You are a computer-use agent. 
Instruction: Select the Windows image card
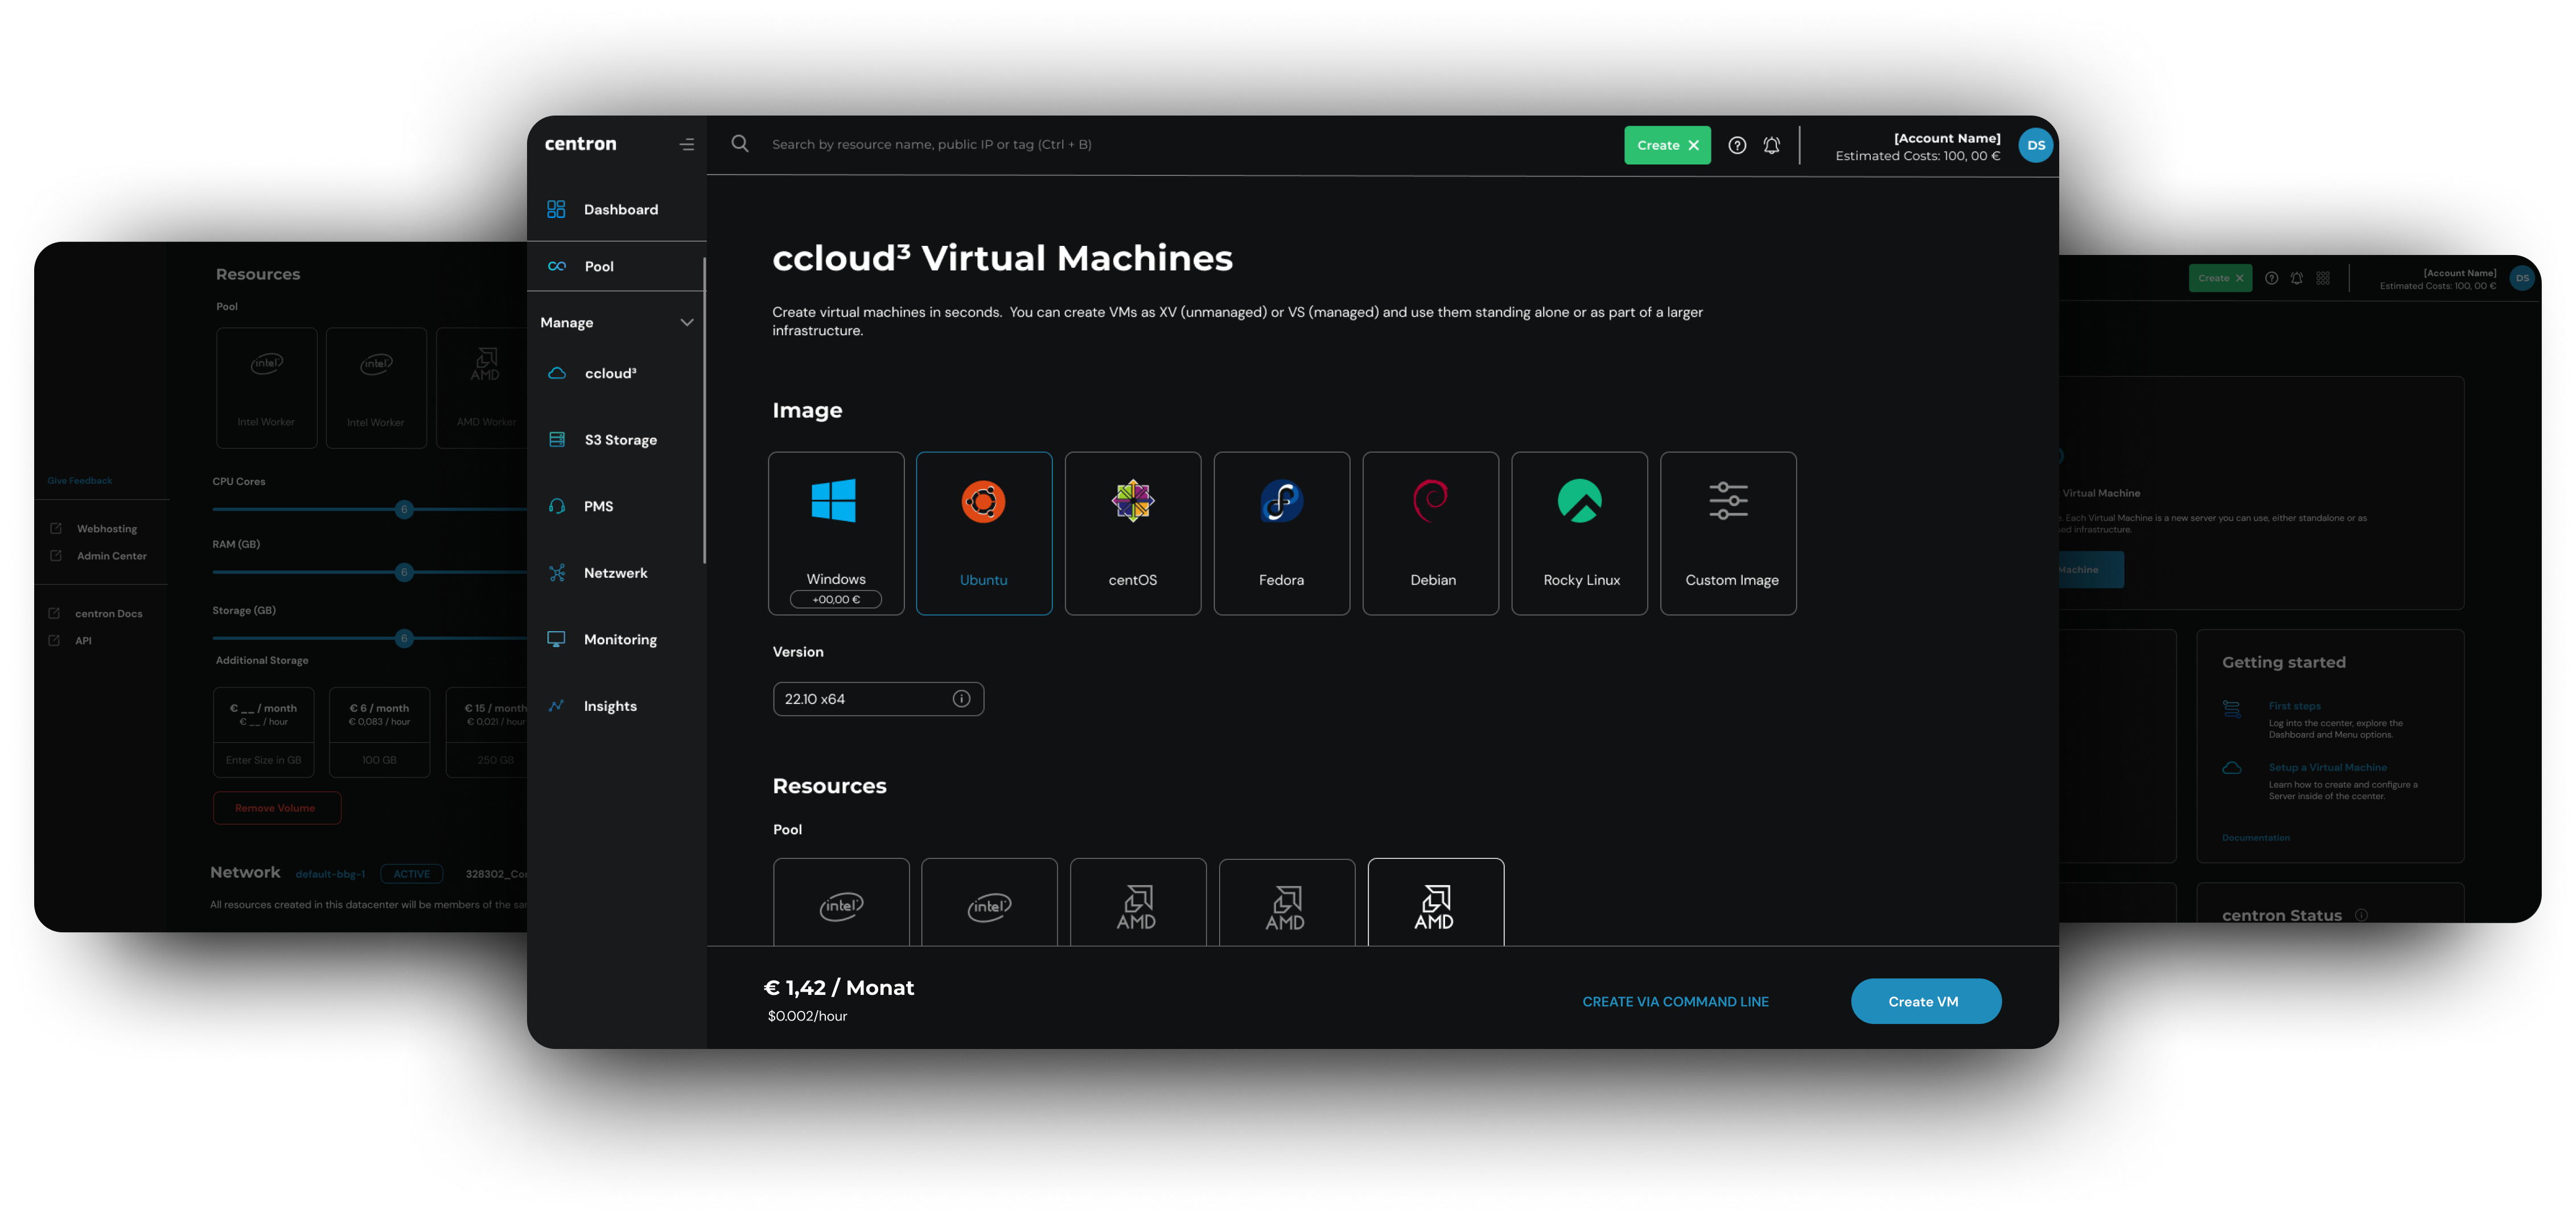[836, 533]
